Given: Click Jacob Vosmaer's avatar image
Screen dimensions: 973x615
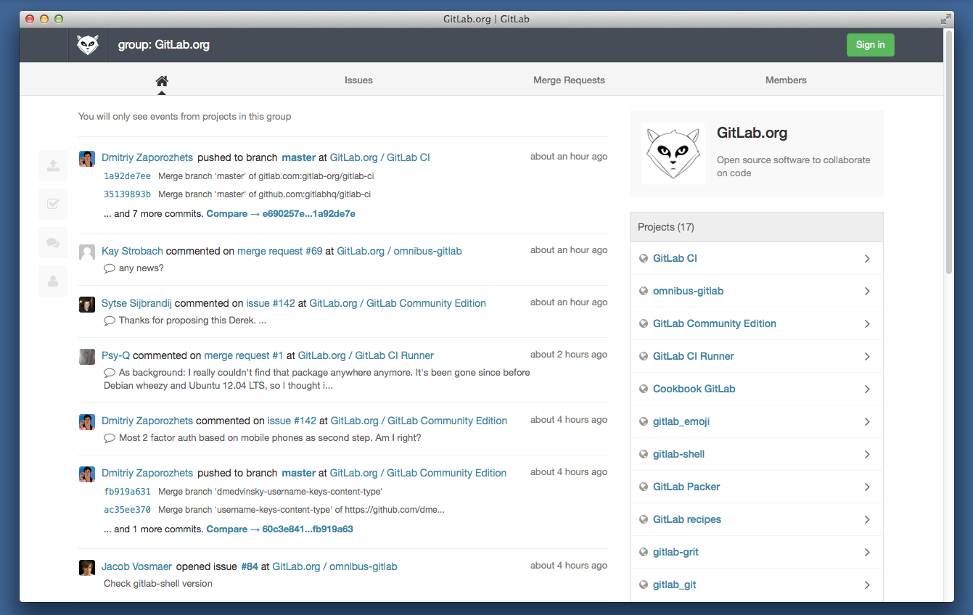Looking at the screenshot, I should tap(87, 567).
